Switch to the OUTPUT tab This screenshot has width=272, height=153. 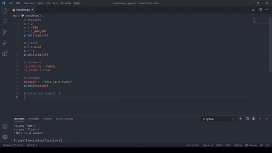(48, 119)
